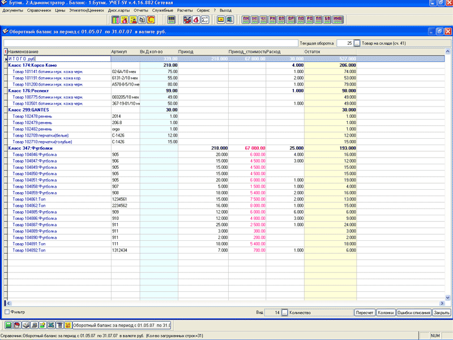Click the search input field above table

coord(150,43)
